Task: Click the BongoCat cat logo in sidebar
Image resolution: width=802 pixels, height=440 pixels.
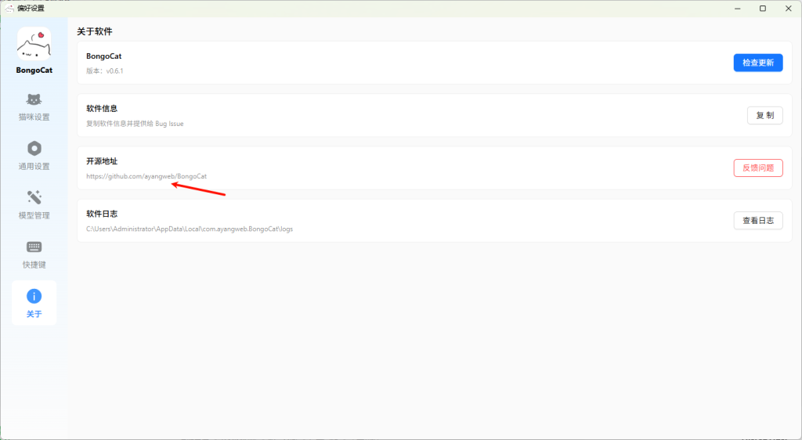Action: click(x=34, y=44)
